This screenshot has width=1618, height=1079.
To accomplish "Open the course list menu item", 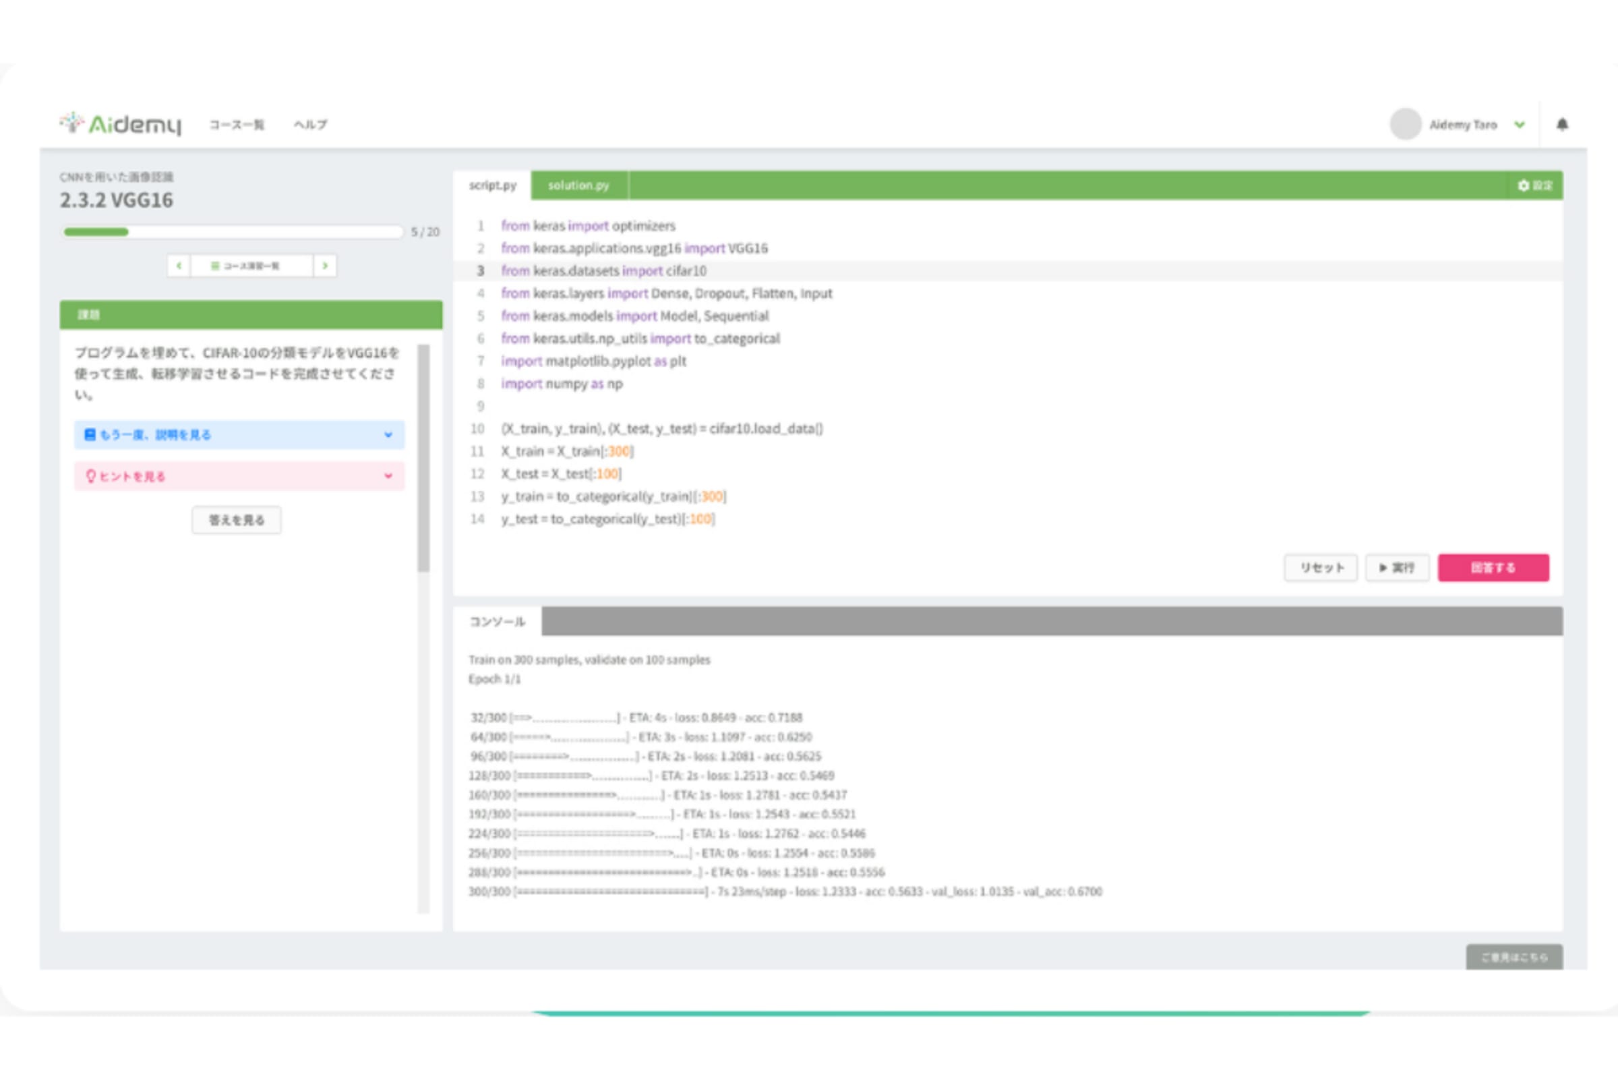I will (237, 125).
